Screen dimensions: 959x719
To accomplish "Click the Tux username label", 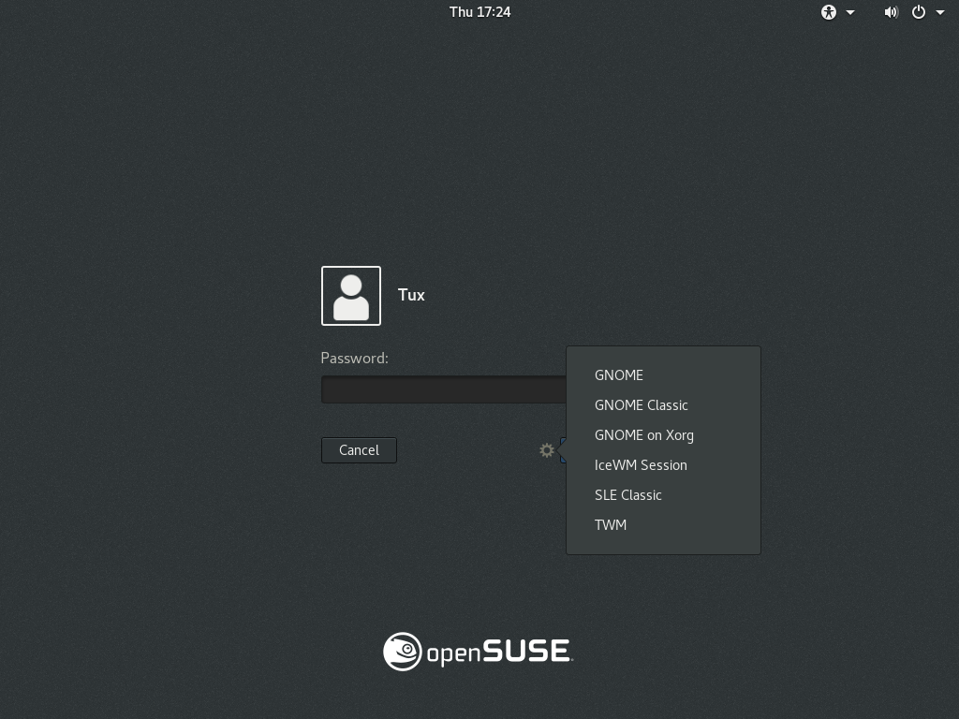I will [x=411, y=295].
